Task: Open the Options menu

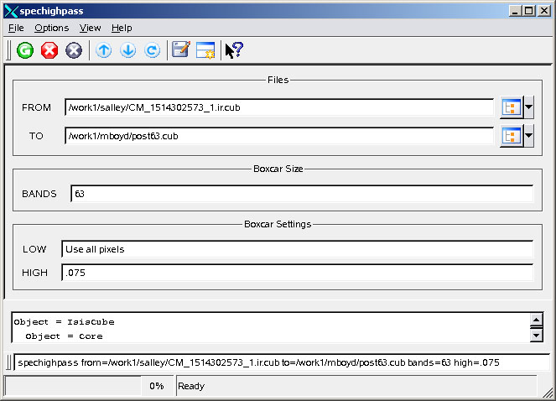Action: (51, 28)
